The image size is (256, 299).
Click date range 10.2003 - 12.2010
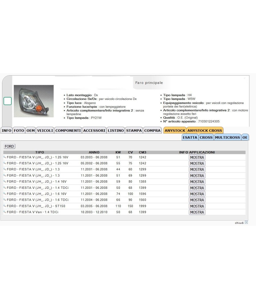(x=94, y=212)
